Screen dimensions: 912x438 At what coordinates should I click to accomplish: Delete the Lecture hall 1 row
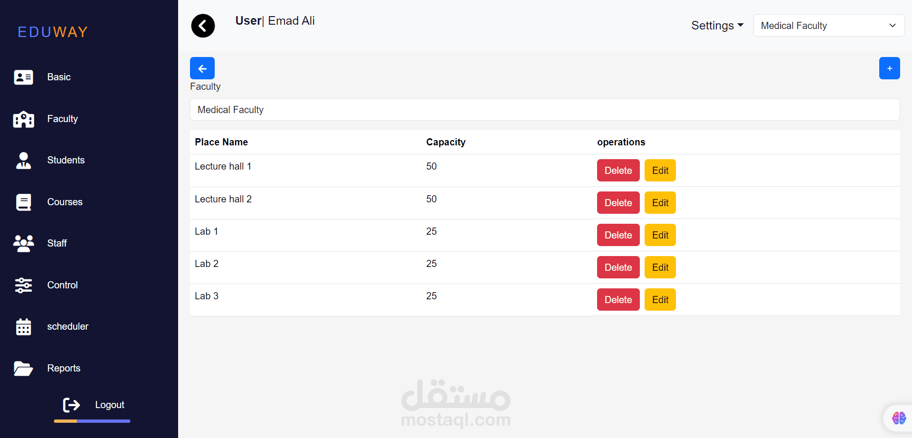618,171
